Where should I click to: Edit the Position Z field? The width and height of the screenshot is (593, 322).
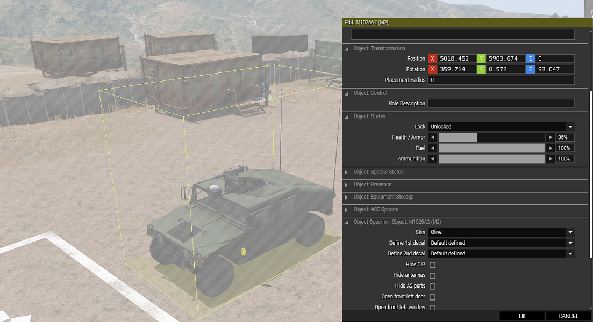tap(555, 58)
